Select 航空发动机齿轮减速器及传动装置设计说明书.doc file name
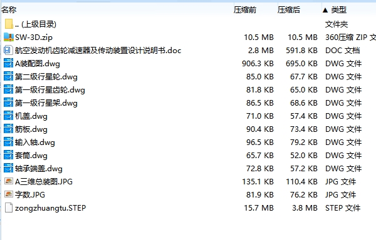Screen dimensions: 376x240 click(98, 51)
